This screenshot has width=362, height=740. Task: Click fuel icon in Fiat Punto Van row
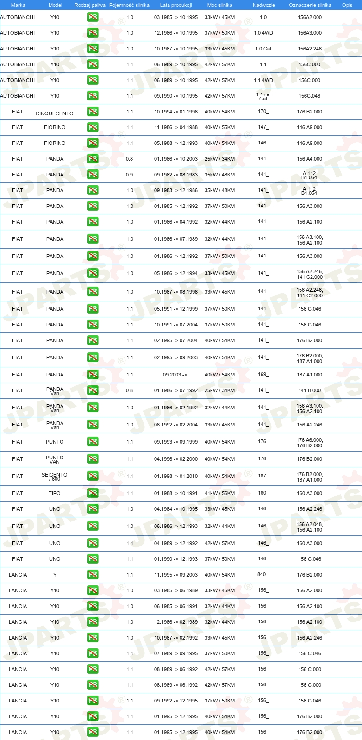pos(93,459)
